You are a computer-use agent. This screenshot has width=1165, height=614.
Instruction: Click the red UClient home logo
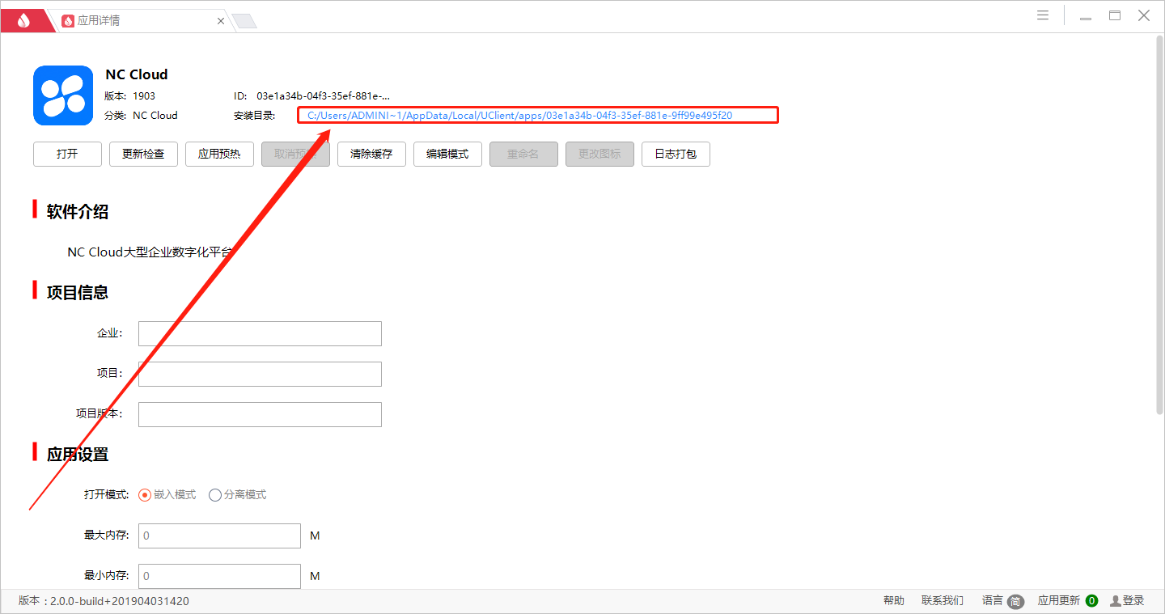23,20
